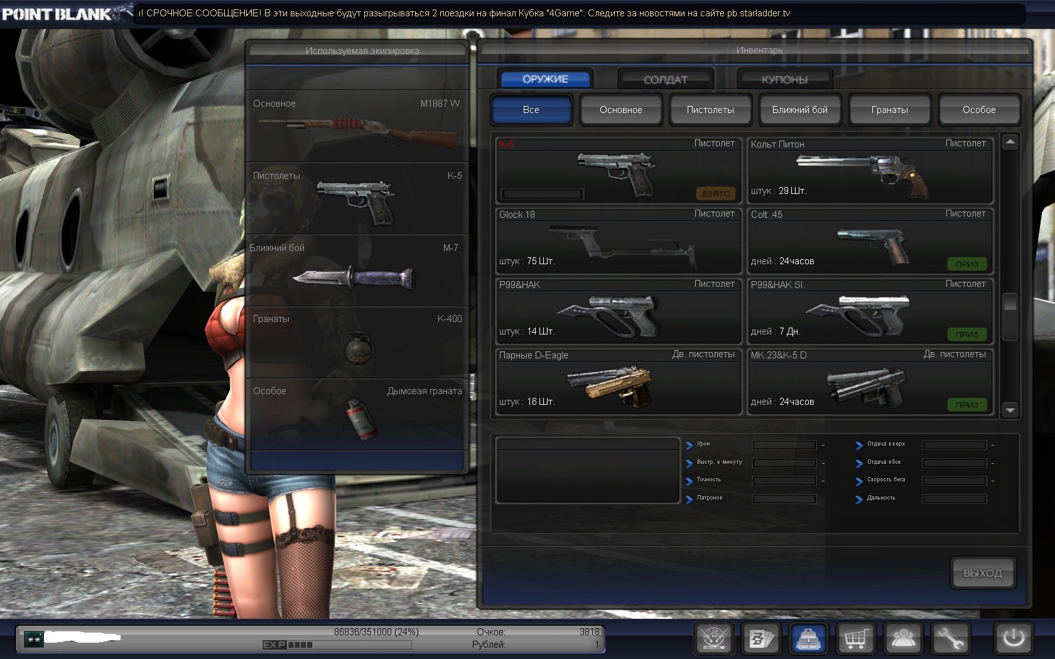
Task: Click the 'дней : 7 Дн.' duration text
Action: [776, 331]
